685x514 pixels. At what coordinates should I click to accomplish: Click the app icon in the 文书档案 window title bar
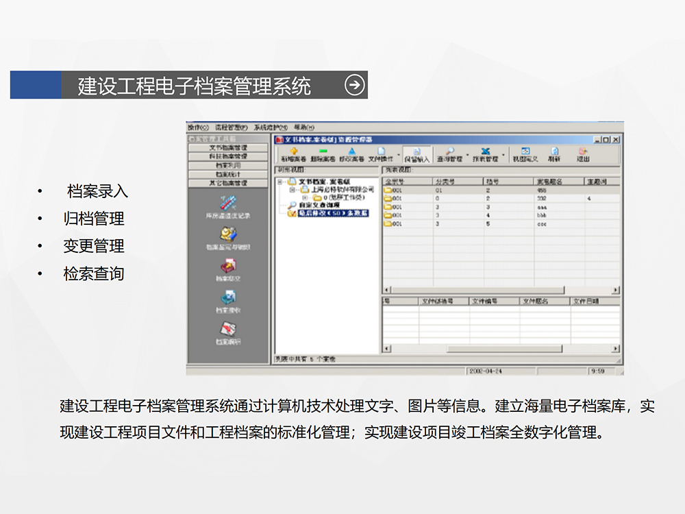[x=279, y=139]
